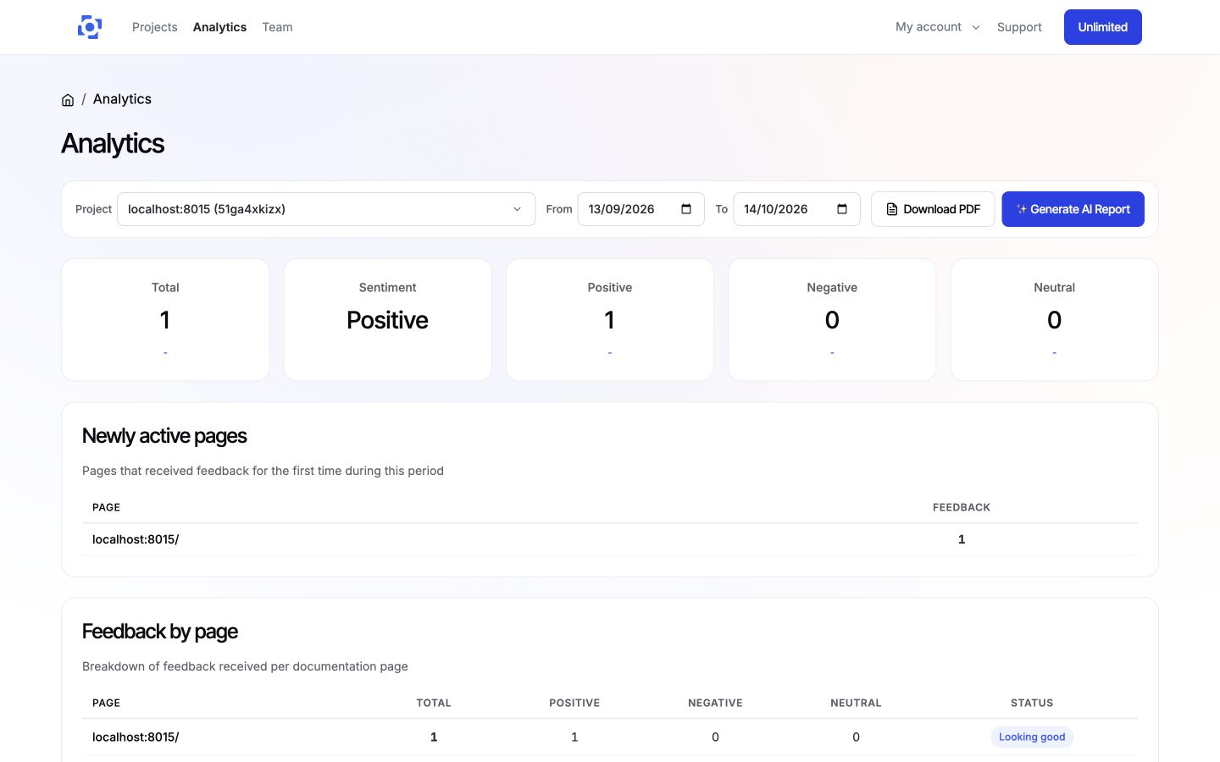Click the Neutral count card
1220x762 pixels.
click(x=1054, y=320)
